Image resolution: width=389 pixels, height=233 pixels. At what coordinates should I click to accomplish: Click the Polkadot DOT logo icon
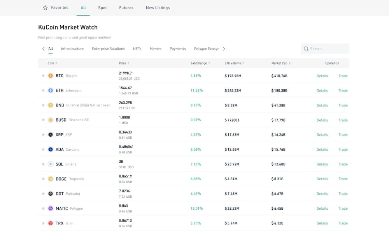[x=50, y=194]
